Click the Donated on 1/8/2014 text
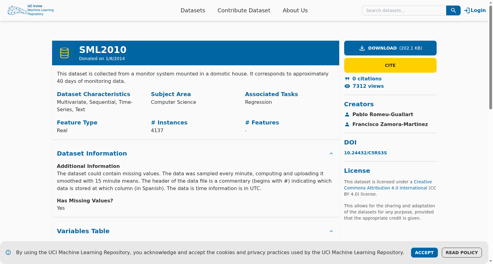The image size is (493, 264). tap(102, 59)
